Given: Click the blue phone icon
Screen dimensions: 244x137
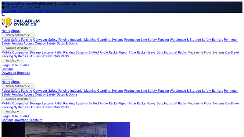Looking at the screenshot, I should pyautogui.click(x=3, y=15).
